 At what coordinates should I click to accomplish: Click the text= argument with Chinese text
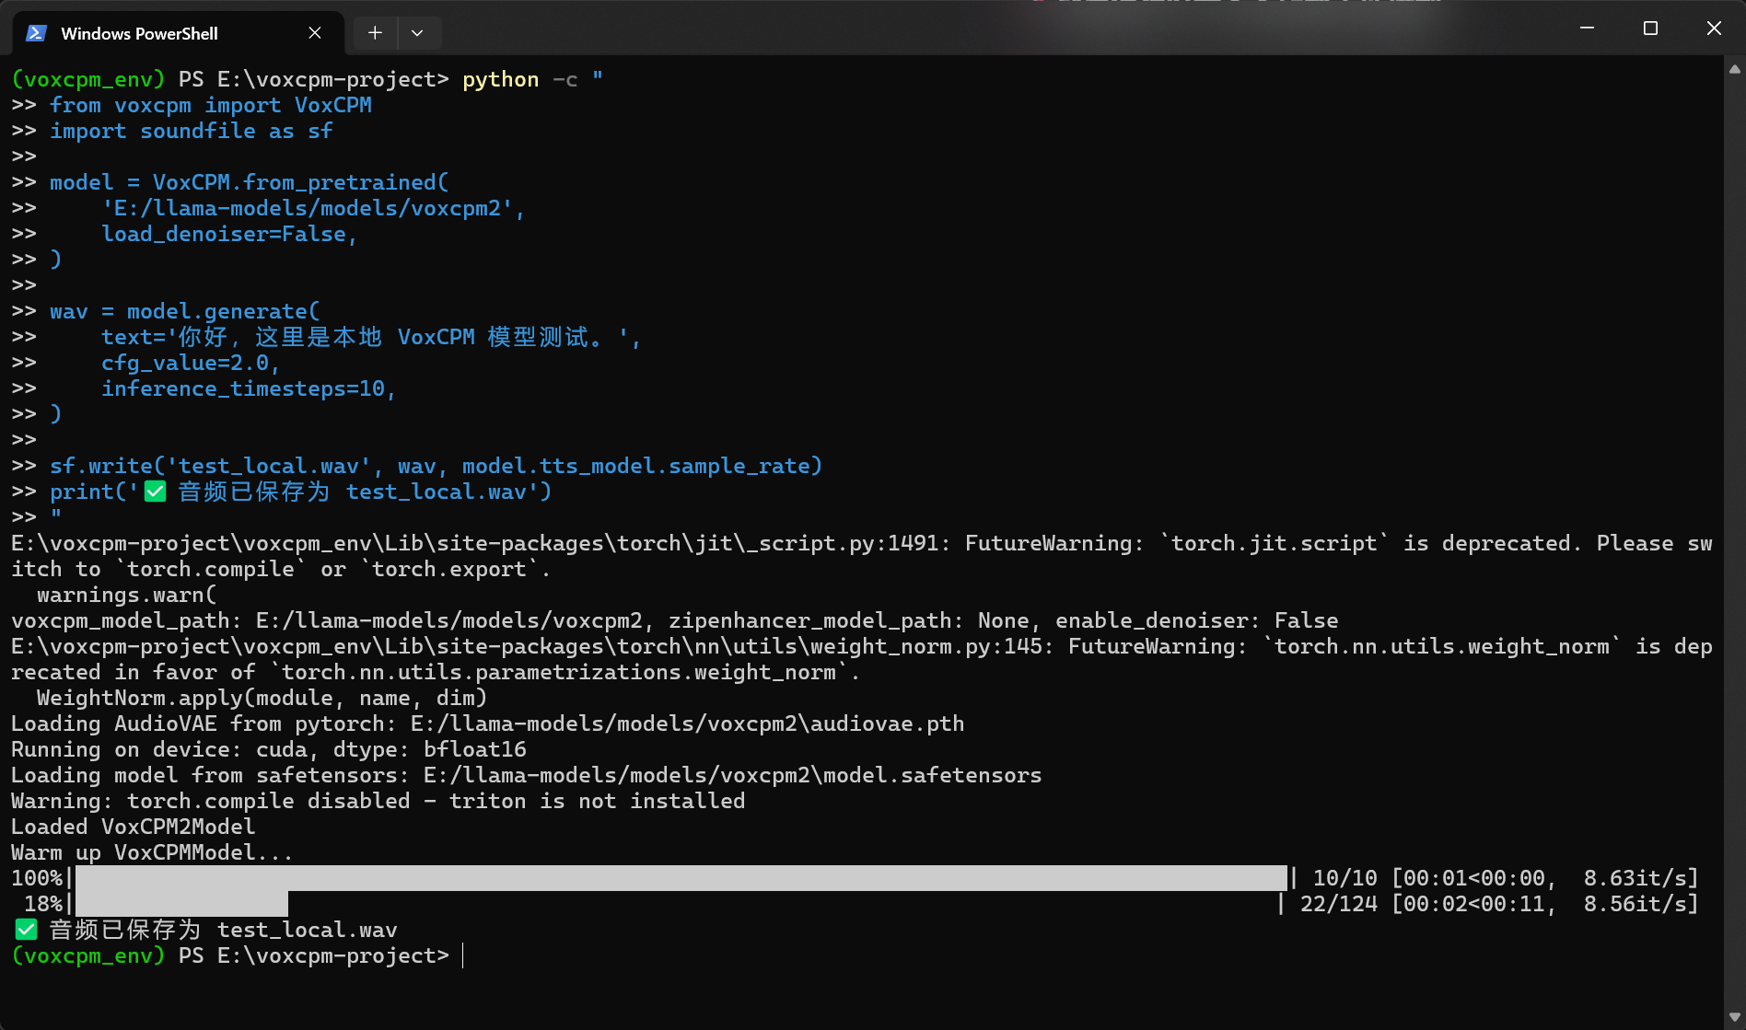coord(371,337)
